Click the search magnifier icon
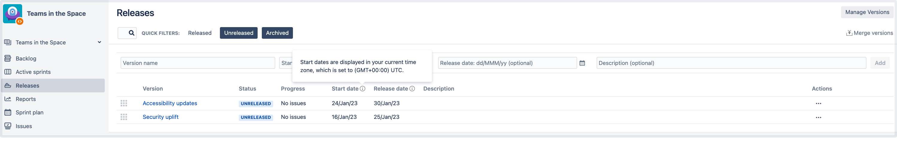The image size is (897, 143). [131, 33]
